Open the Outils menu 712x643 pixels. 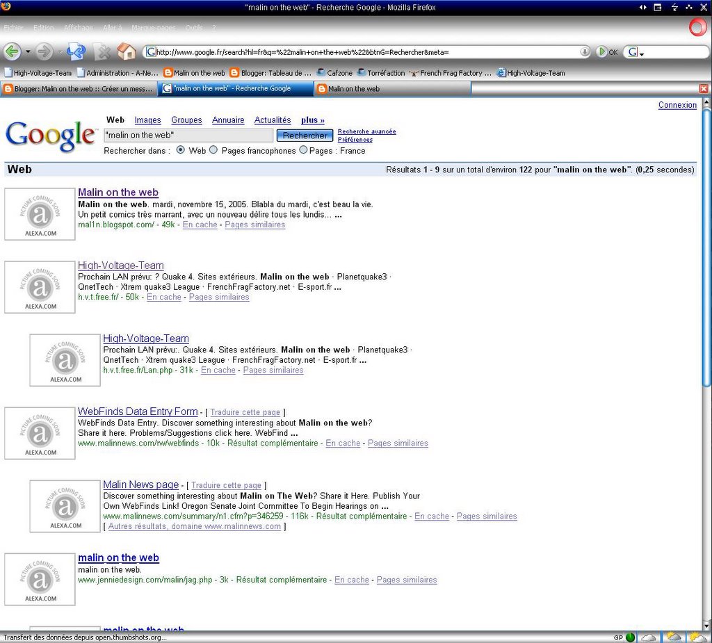click(x=194, y=28)
